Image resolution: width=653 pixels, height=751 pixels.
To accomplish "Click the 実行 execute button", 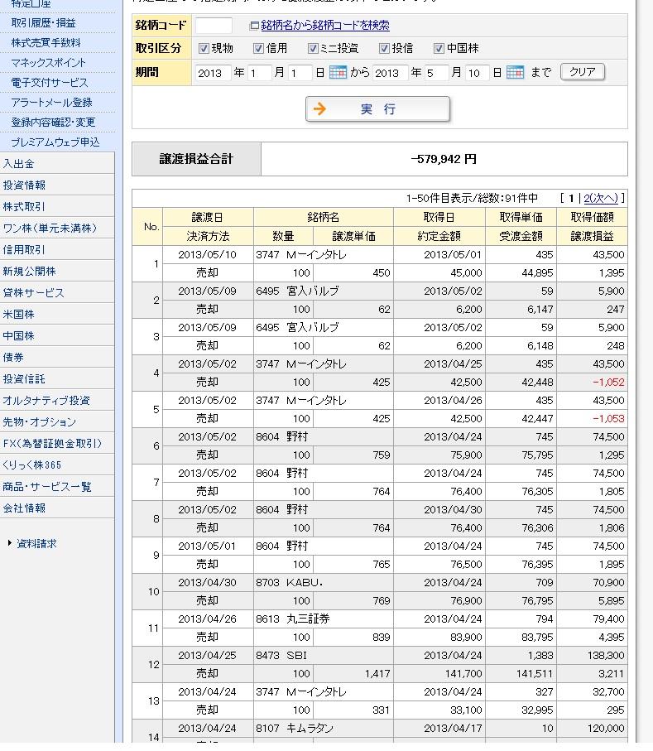I will click(x=377, y=109).
